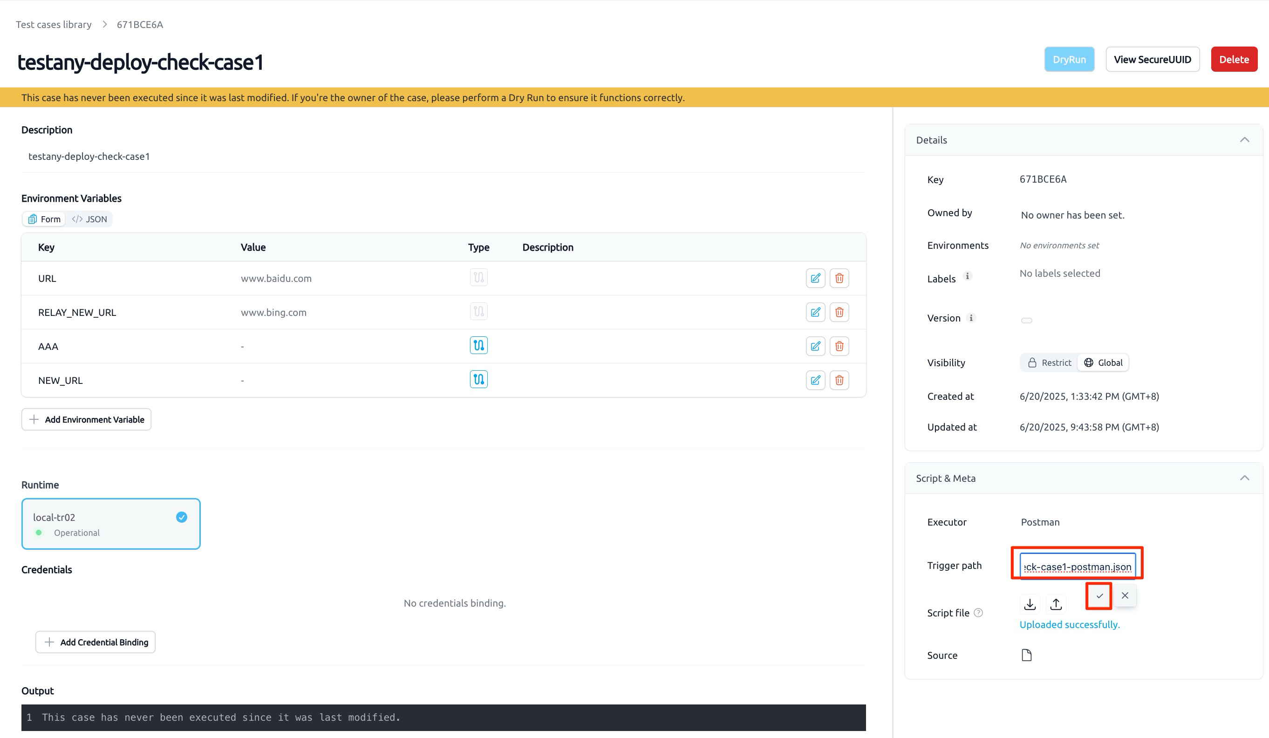
Task: Collapse the Script & Meta panel
Action: tap(1244, 478)
